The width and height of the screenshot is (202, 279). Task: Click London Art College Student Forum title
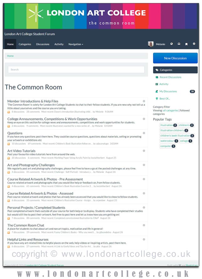[x=29, y=34]
